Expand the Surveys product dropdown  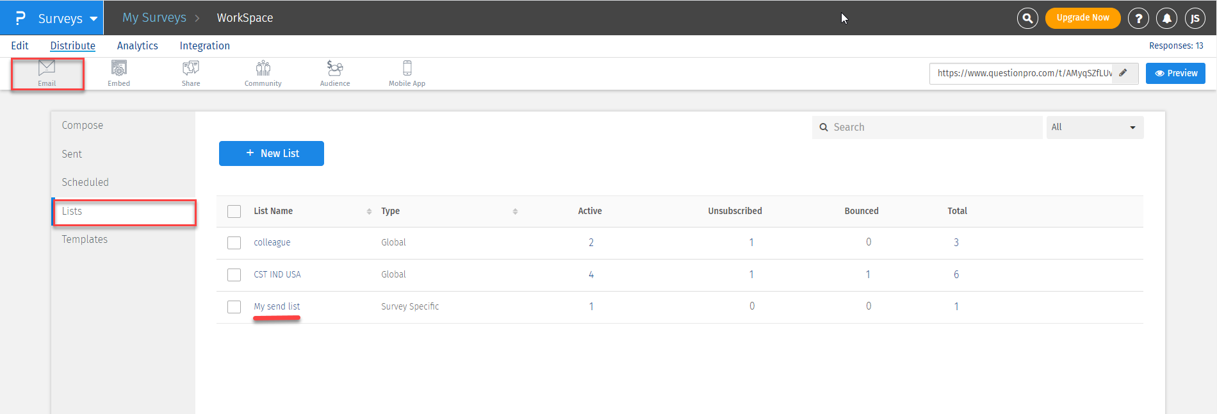(x=94, y=19)
